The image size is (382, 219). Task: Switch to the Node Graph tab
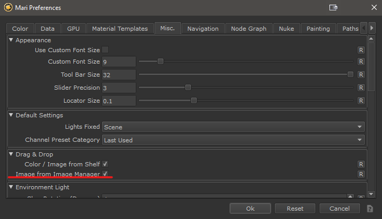coord(248,29)
